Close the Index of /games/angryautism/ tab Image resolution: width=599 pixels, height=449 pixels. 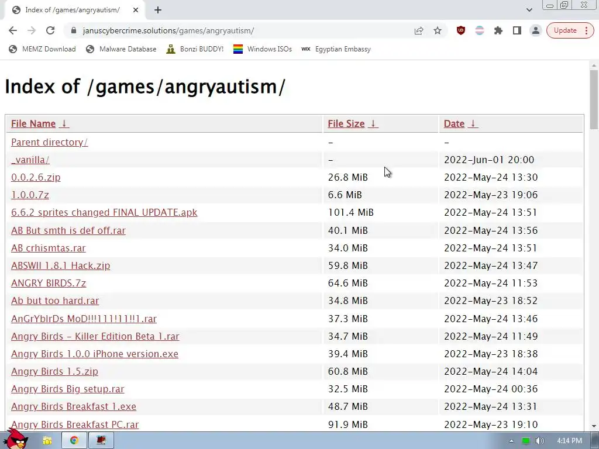[x=136, y=10]
